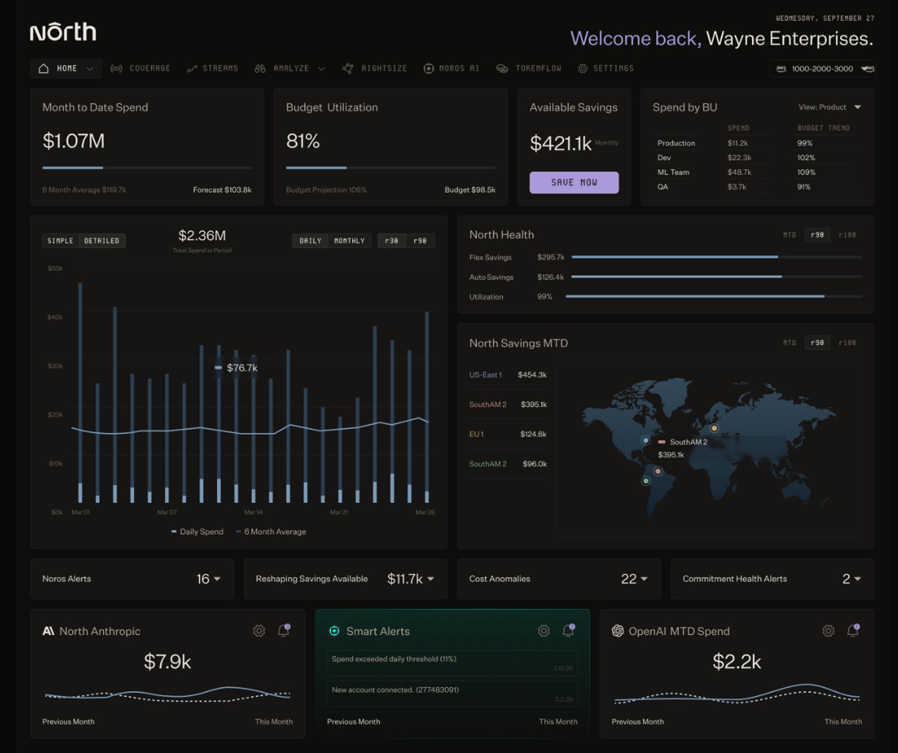Click North Anthropic notification bell

284,630
